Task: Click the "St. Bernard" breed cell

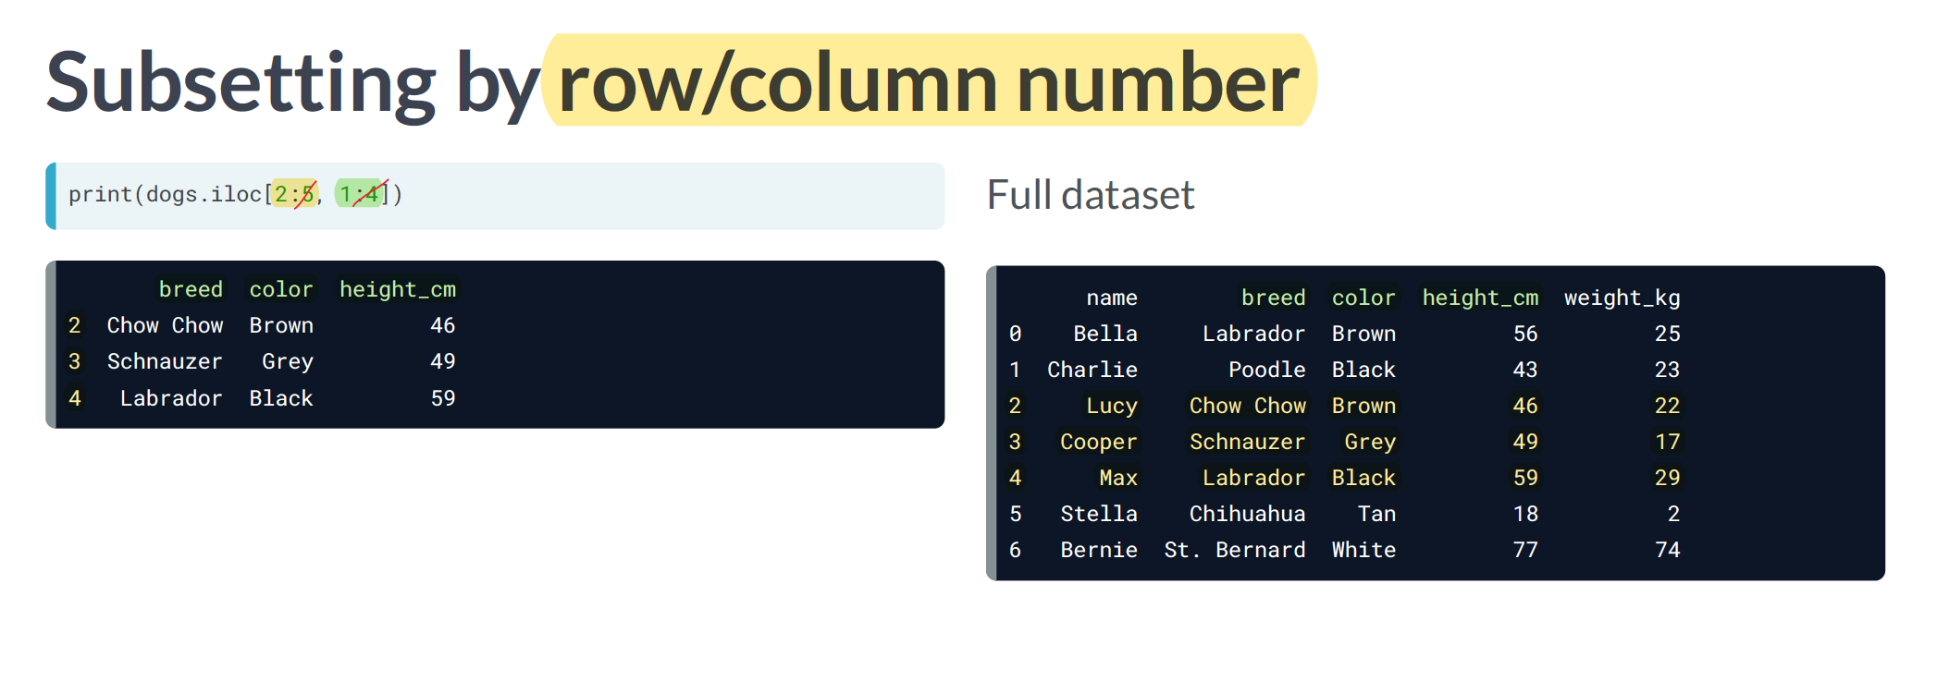Action: pos(1235,550)
